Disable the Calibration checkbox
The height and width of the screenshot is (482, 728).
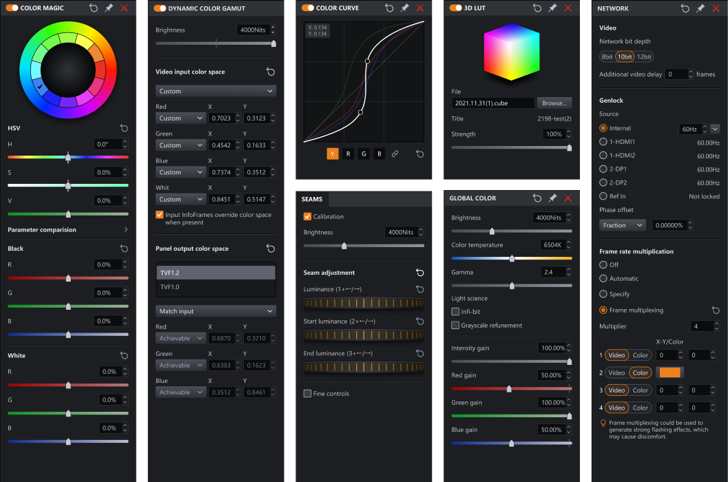[306, 216]
